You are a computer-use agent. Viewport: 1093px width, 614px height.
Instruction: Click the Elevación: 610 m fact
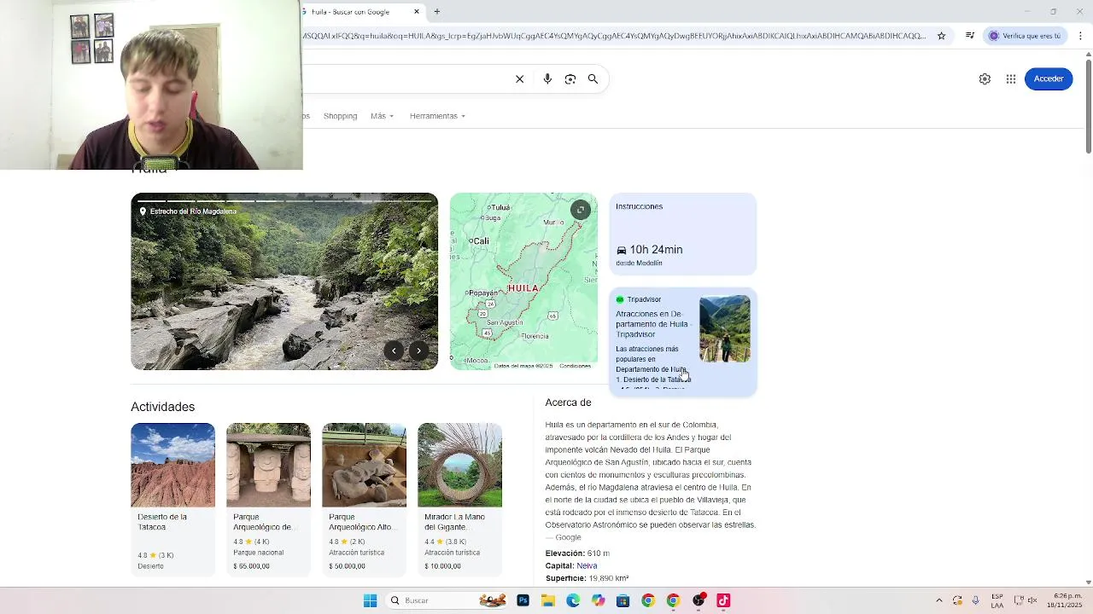point(577,553)
